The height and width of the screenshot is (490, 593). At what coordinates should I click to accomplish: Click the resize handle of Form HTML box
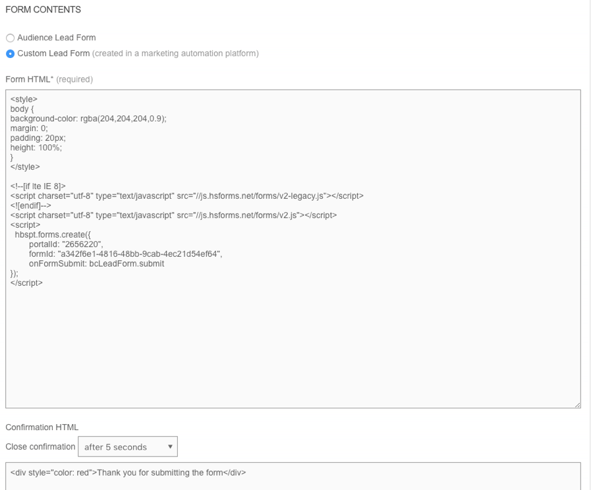(577, 404)
